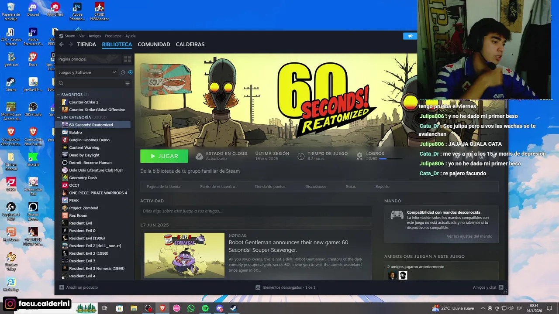This screenshot has height=314, width=559.
Task: Show hidden system tray icons
Action: (483, 308)
